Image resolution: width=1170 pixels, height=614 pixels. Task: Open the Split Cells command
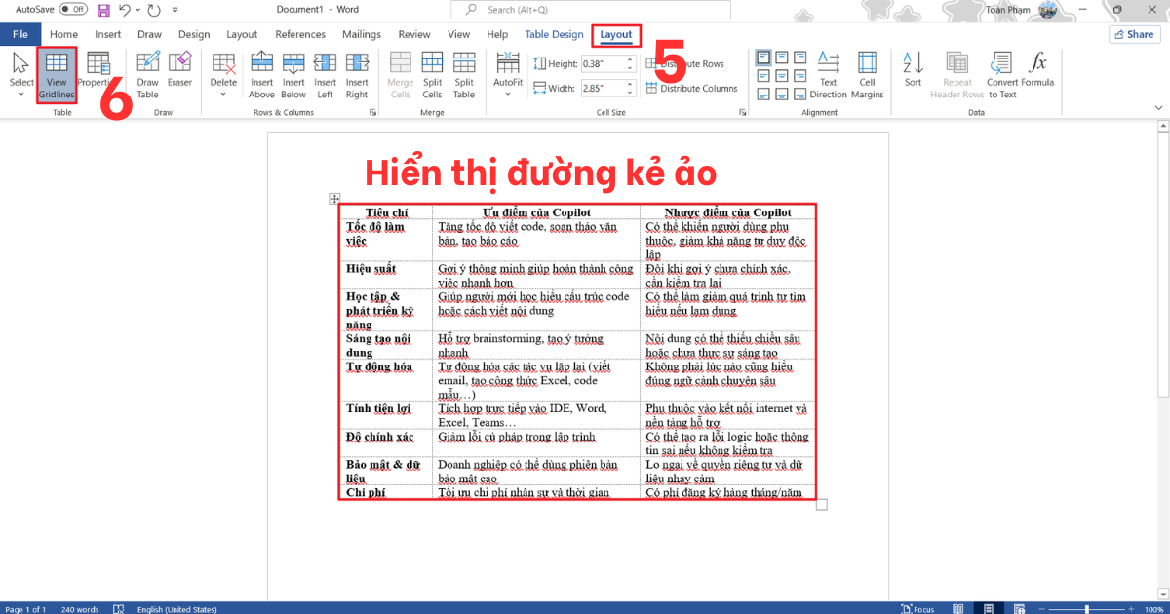pos(432,76)
